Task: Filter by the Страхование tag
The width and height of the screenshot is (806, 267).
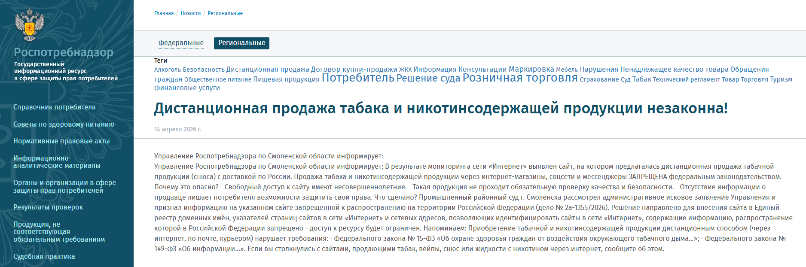Action: pyautogui.click(x=599, y=79)
